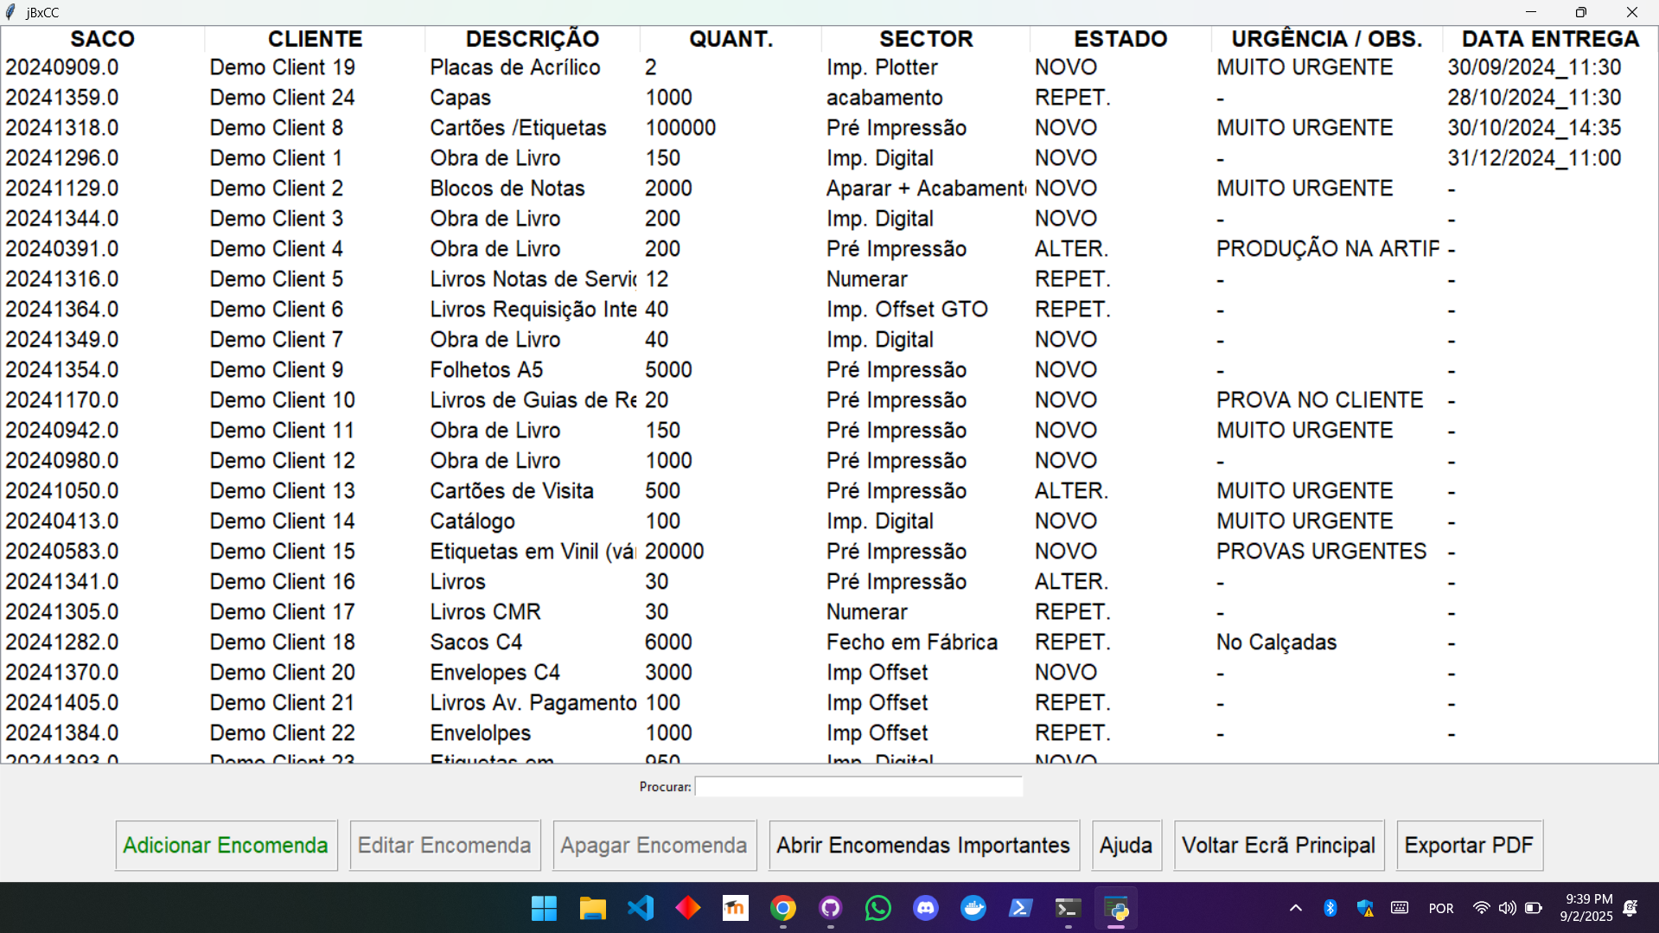This screenshot has height=933, width=1659.
Task: Open the volume control in system tray
Action: point(1507,908)
